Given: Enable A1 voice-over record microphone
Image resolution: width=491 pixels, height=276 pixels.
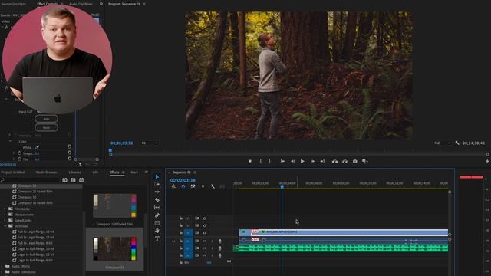Looking at the screenshot, I should tap(220, 242).
